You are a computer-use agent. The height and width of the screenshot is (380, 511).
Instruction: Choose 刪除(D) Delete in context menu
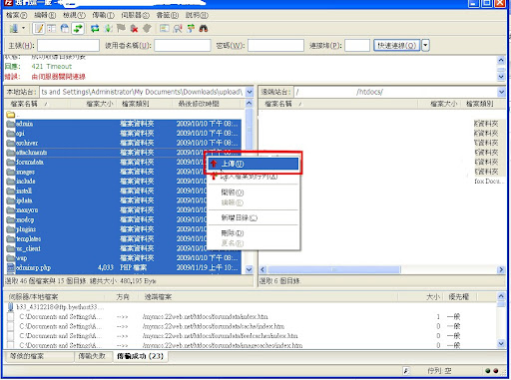(254, 233)
